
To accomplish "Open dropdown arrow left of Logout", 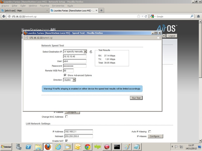I will pos(164,36).
